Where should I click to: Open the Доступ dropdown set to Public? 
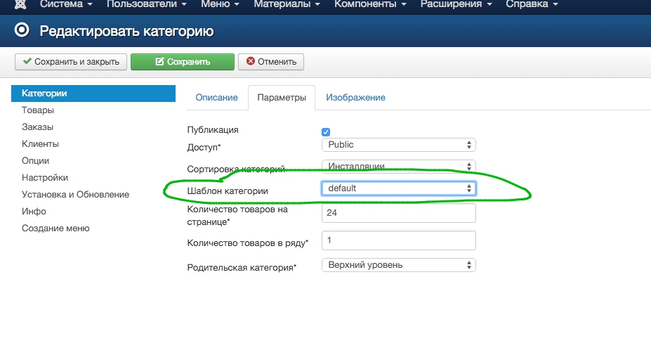(x=398, y=145)
